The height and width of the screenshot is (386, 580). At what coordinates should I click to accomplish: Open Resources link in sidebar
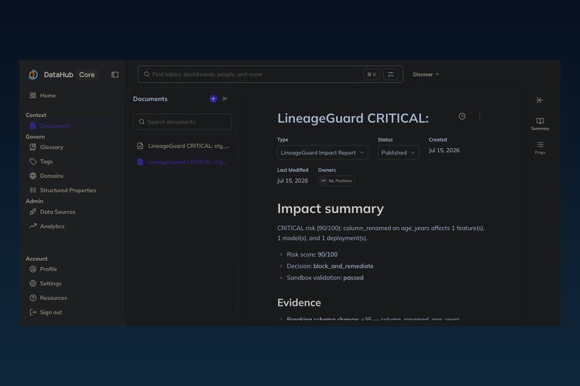coord(53,298)
